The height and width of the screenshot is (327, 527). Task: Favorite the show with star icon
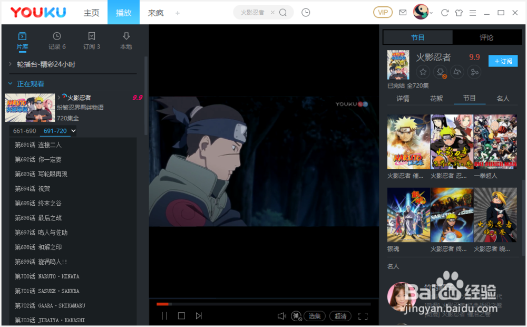pyautogui.click(x=423, y=72)
